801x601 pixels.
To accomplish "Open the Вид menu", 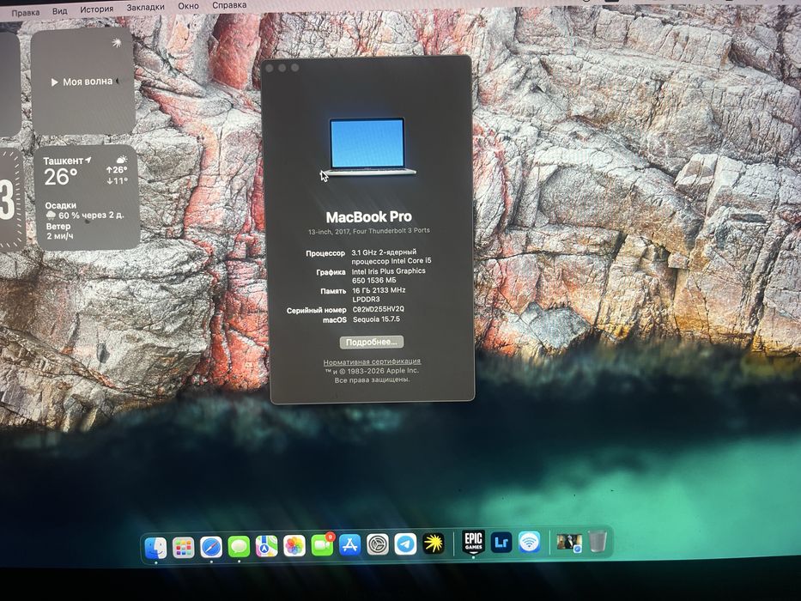I will pos(60,10).
